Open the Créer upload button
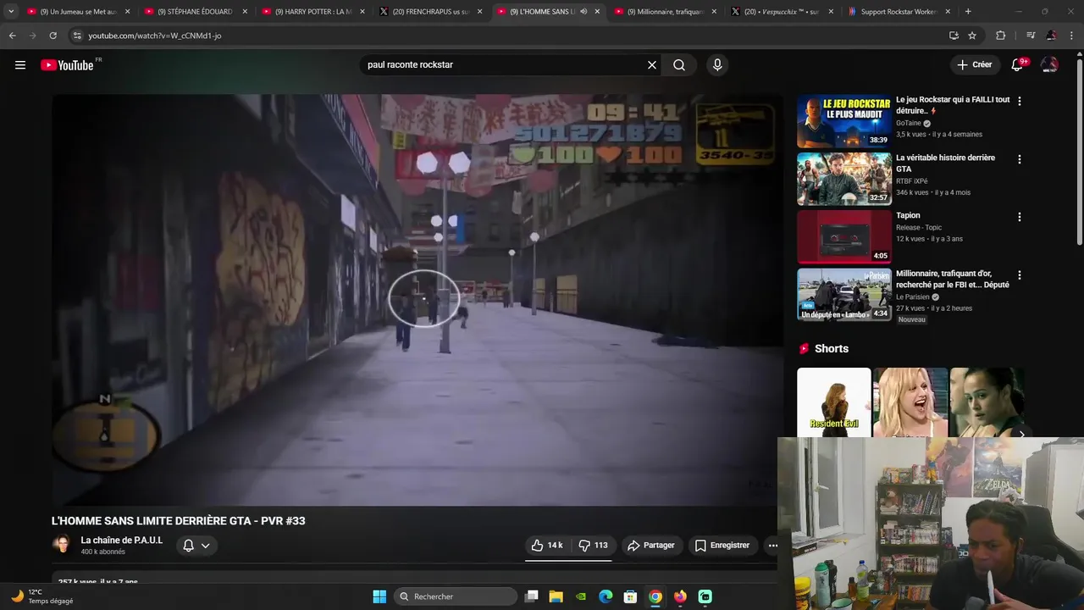This screenshot has width=1084, height=610. (974, 65)
